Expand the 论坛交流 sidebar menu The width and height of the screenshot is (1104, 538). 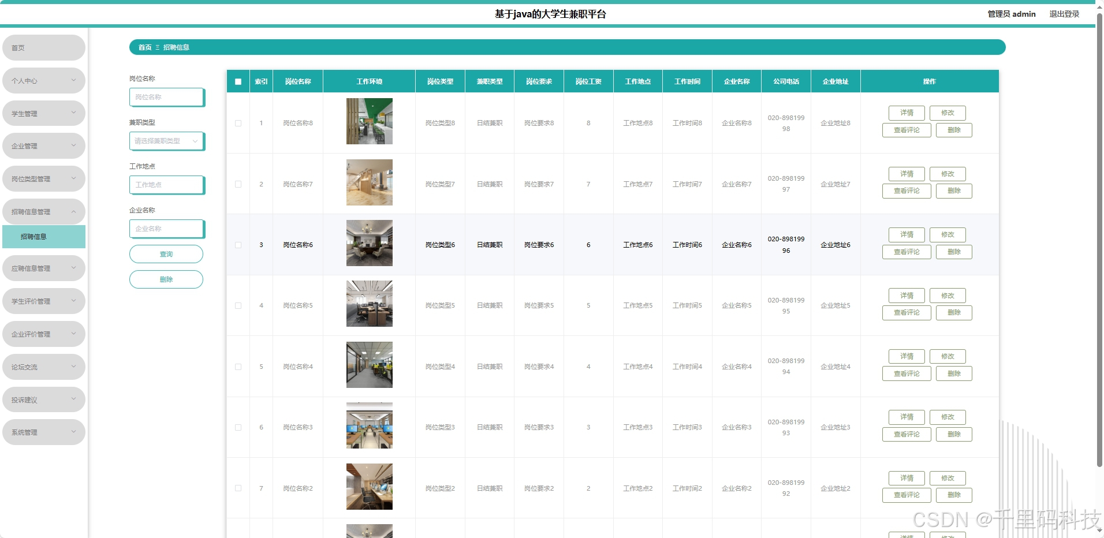coord(44,367)
